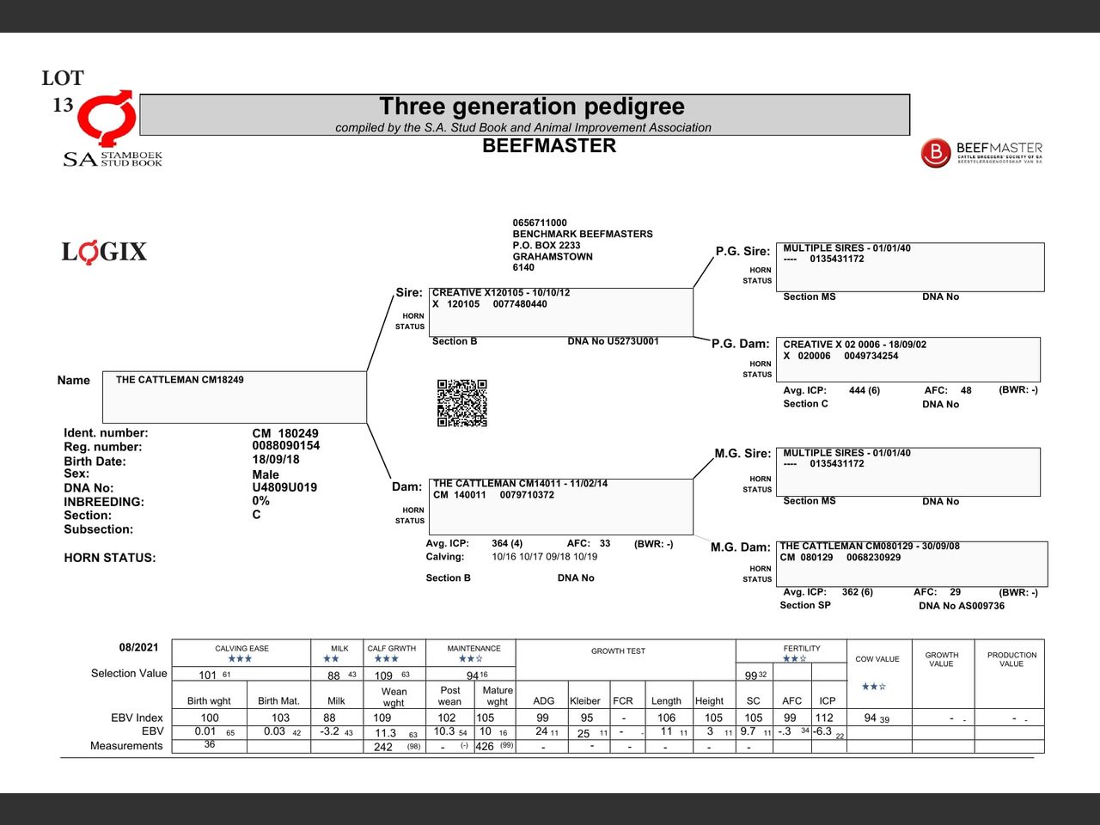The width and height of the screenshot is (1100, 825).
Task: Click the P.G. Dam box CREATIVE X 02 0006
Action: pyautogui.click(x=907, y=359)
